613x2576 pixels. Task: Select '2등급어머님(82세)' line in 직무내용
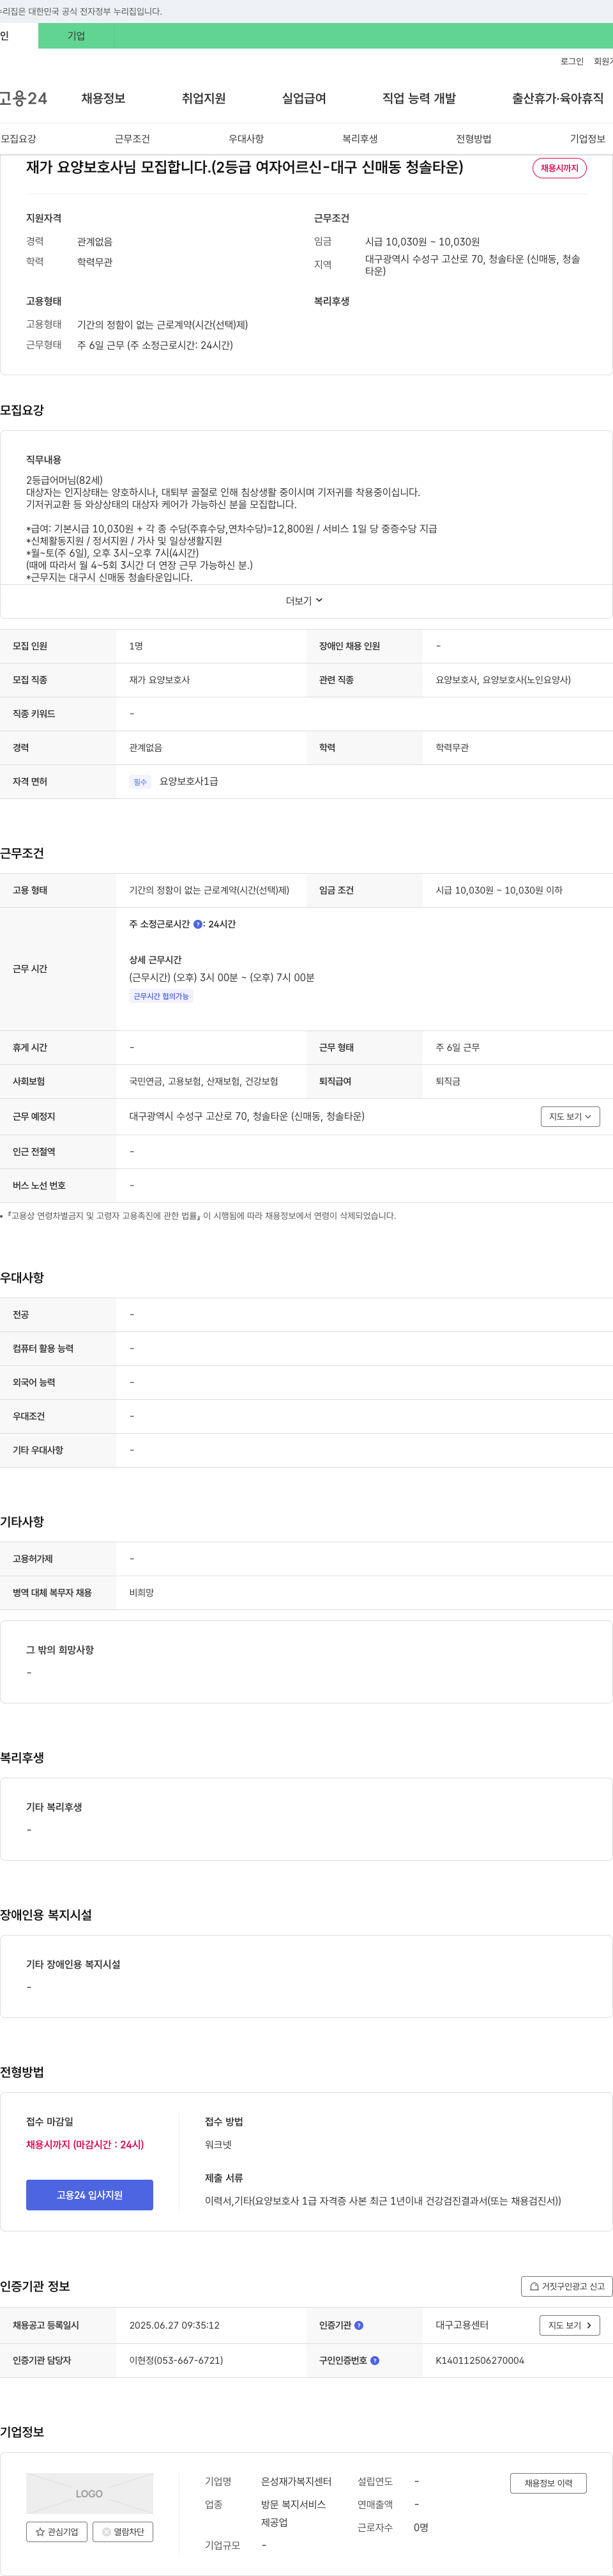click(x=64, y=480)
